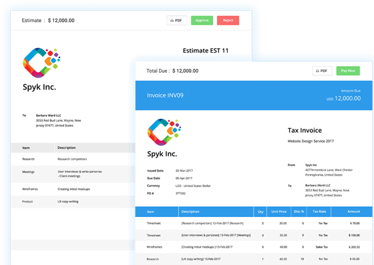
Task: Click the Spyk Inc. logo on estimate
Action: pos(41,63)
